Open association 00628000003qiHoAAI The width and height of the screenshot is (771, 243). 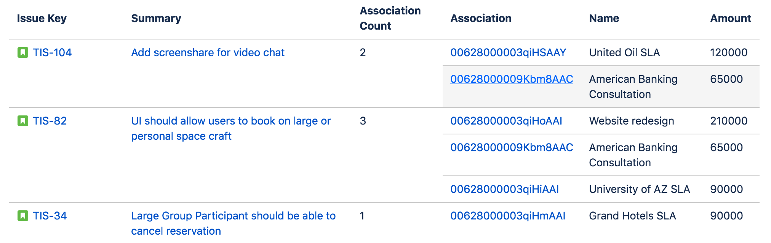click(x=506, y=121)
